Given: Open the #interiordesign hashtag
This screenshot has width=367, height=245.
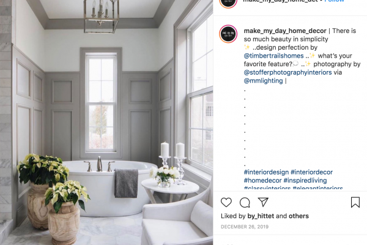Looking at the screenshot, I should pyautogui.click(x=266, y=172).
